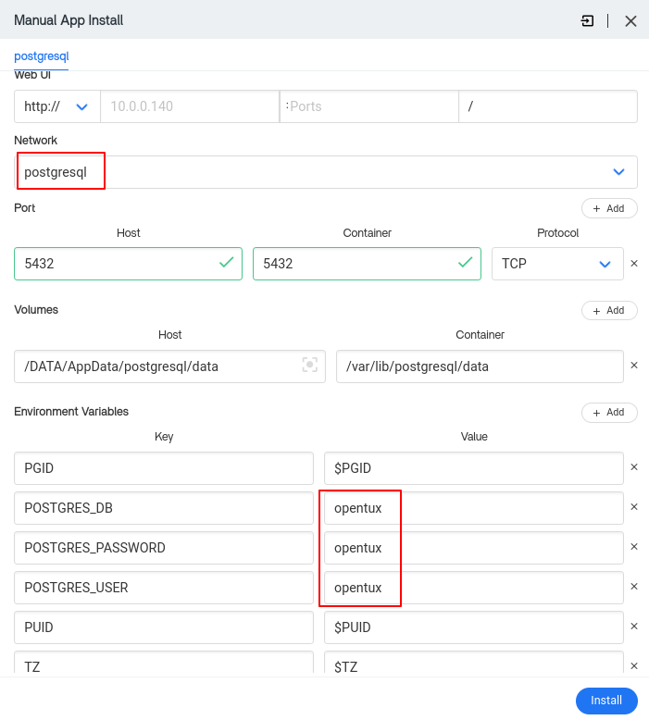This screenshot has height=720, width=649.
Task: Click the POSTGRES_DB key field
Action: [x=164, y=508]
